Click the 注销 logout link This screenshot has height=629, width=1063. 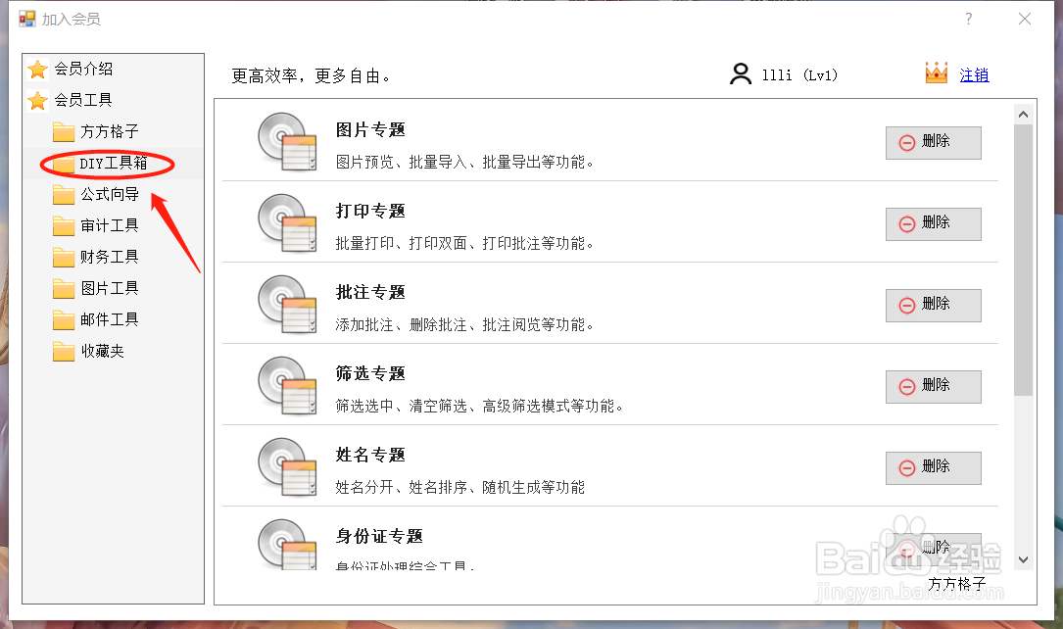pos(975,75)
